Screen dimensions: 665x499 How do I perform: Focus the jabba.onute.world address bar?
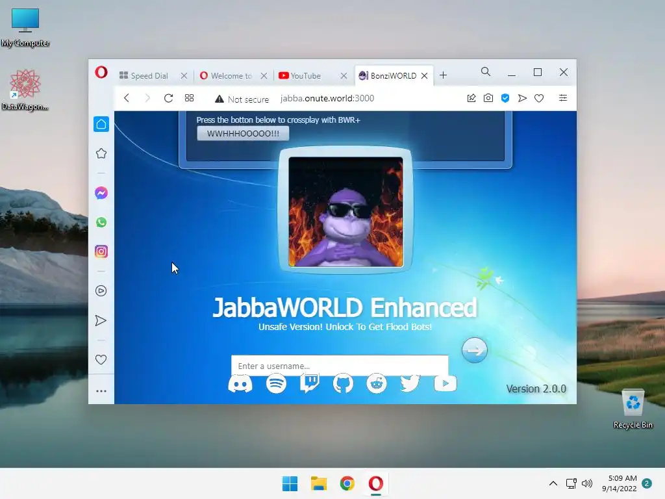pos(327,99)
